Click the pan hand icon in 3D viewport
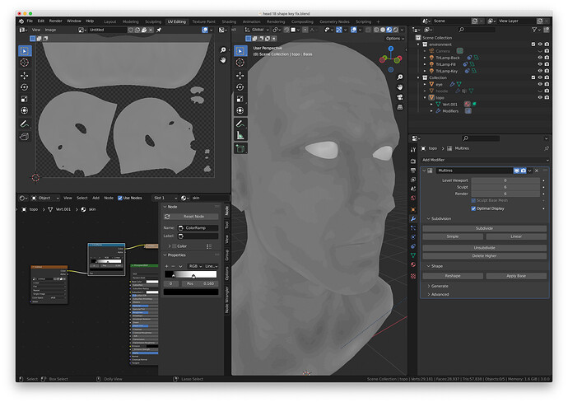This screenshot has height=402, width=568. (400, 87)
